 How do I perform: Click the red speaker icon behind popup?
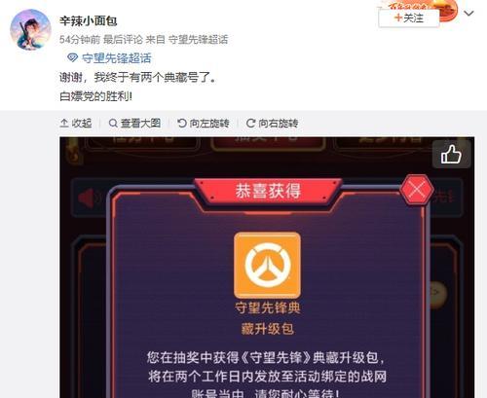coord(89,198)
